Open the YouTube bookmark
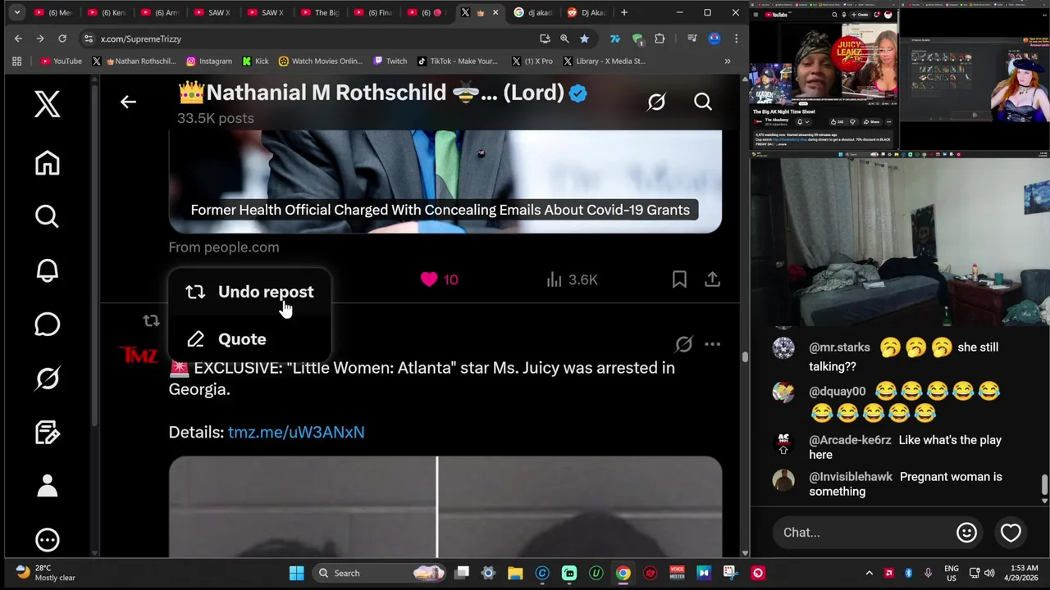 pos(62,61)
